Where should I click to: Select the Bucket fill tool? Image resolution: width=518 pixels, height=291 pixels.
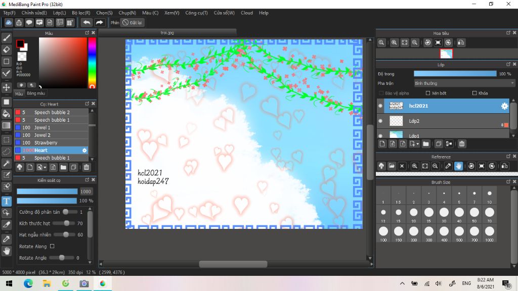[6, 114]
